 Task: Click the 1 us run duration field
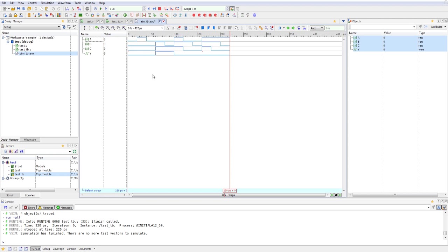coord(125,9)
